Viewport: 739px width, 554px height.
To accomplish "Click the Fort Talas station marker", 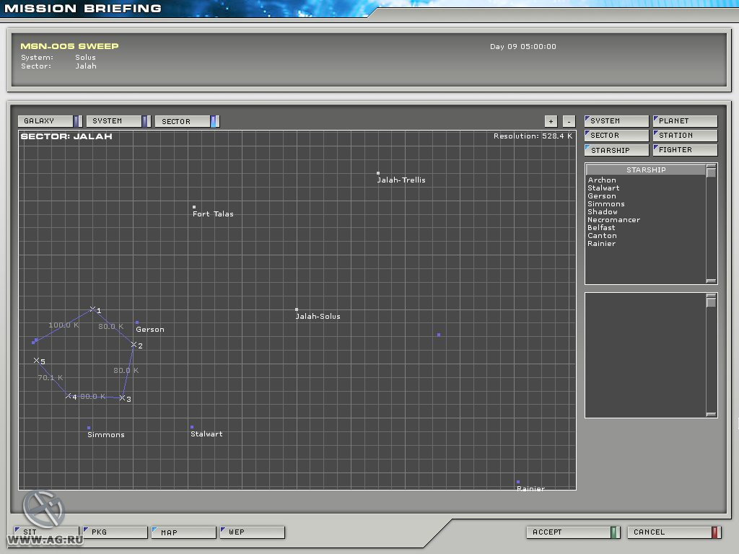I will [193, 207].
